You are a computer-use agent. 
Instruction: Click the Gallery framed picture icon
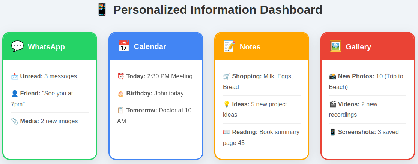pos(335,46)
